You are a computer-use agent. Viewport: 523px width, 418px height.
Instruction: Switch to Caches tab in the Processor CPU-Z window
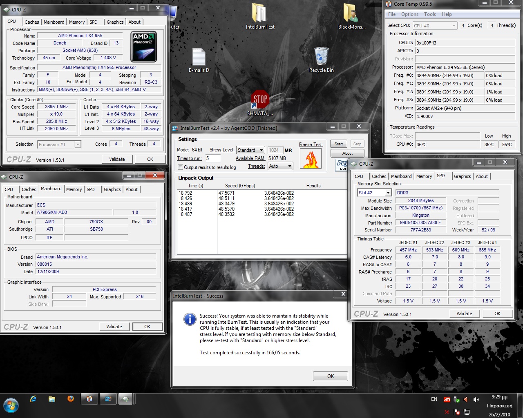[x=32, y=22]
